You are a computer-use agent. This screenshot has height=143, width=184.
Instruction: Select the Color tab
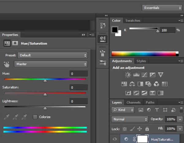116,21
